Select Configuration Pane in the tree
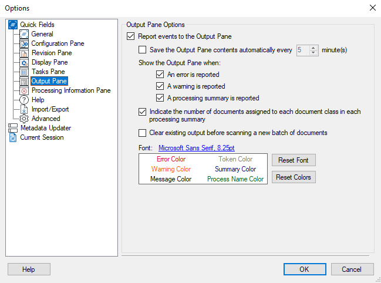The width and height of the screenshot is (381, 283). click(58, 43)
